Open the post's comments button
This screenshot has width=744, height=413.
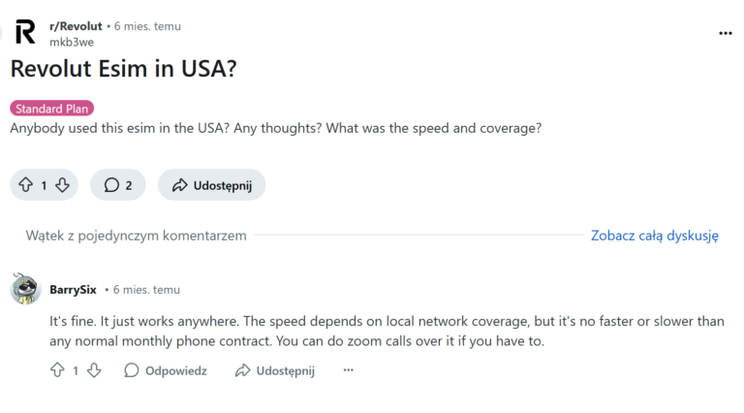pos(118,185)
